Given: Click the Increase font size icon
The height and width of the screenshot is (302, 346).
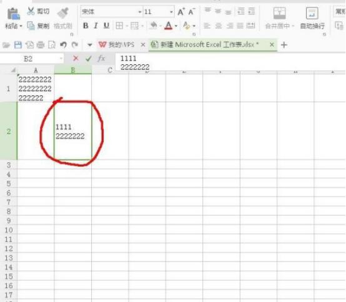Looking at the screenshot, I should coord(181,12).
